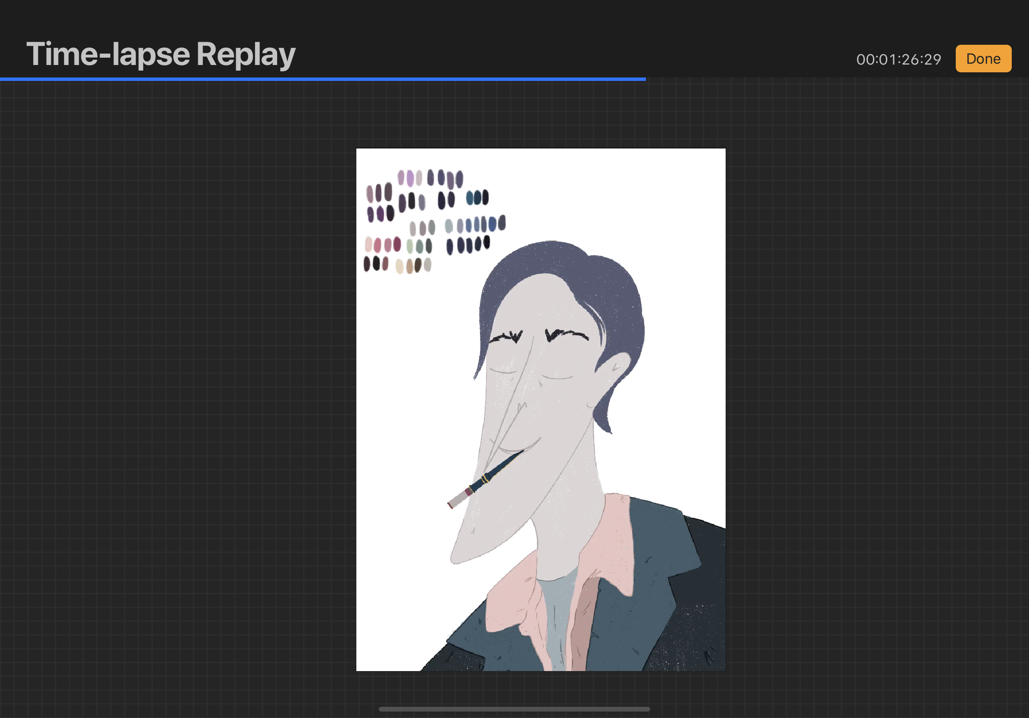Click the 00:01:26:29 timecode readout
The height and width of the screenshot is (718, 1029).
pos(898,59)
